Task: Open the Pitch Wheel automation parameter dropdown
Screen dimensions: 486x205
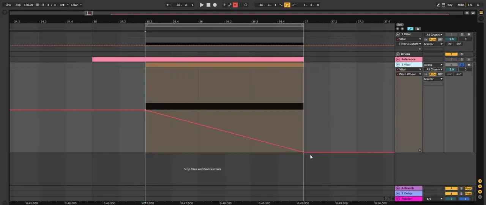Action: (x=409, y=74)
